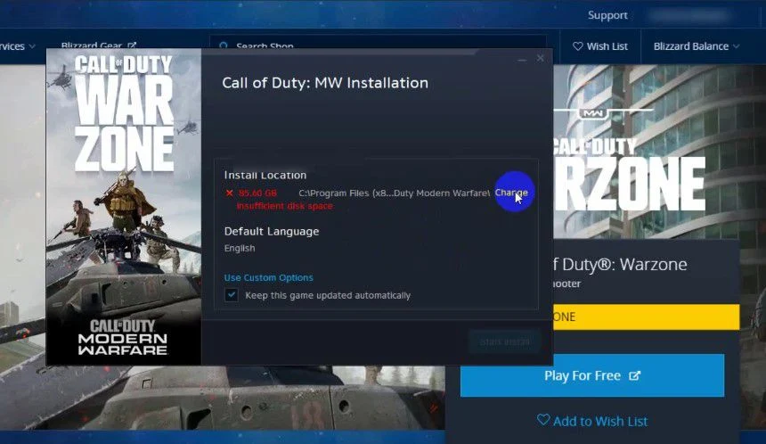Click the English default language value

(x=240, y=248)
